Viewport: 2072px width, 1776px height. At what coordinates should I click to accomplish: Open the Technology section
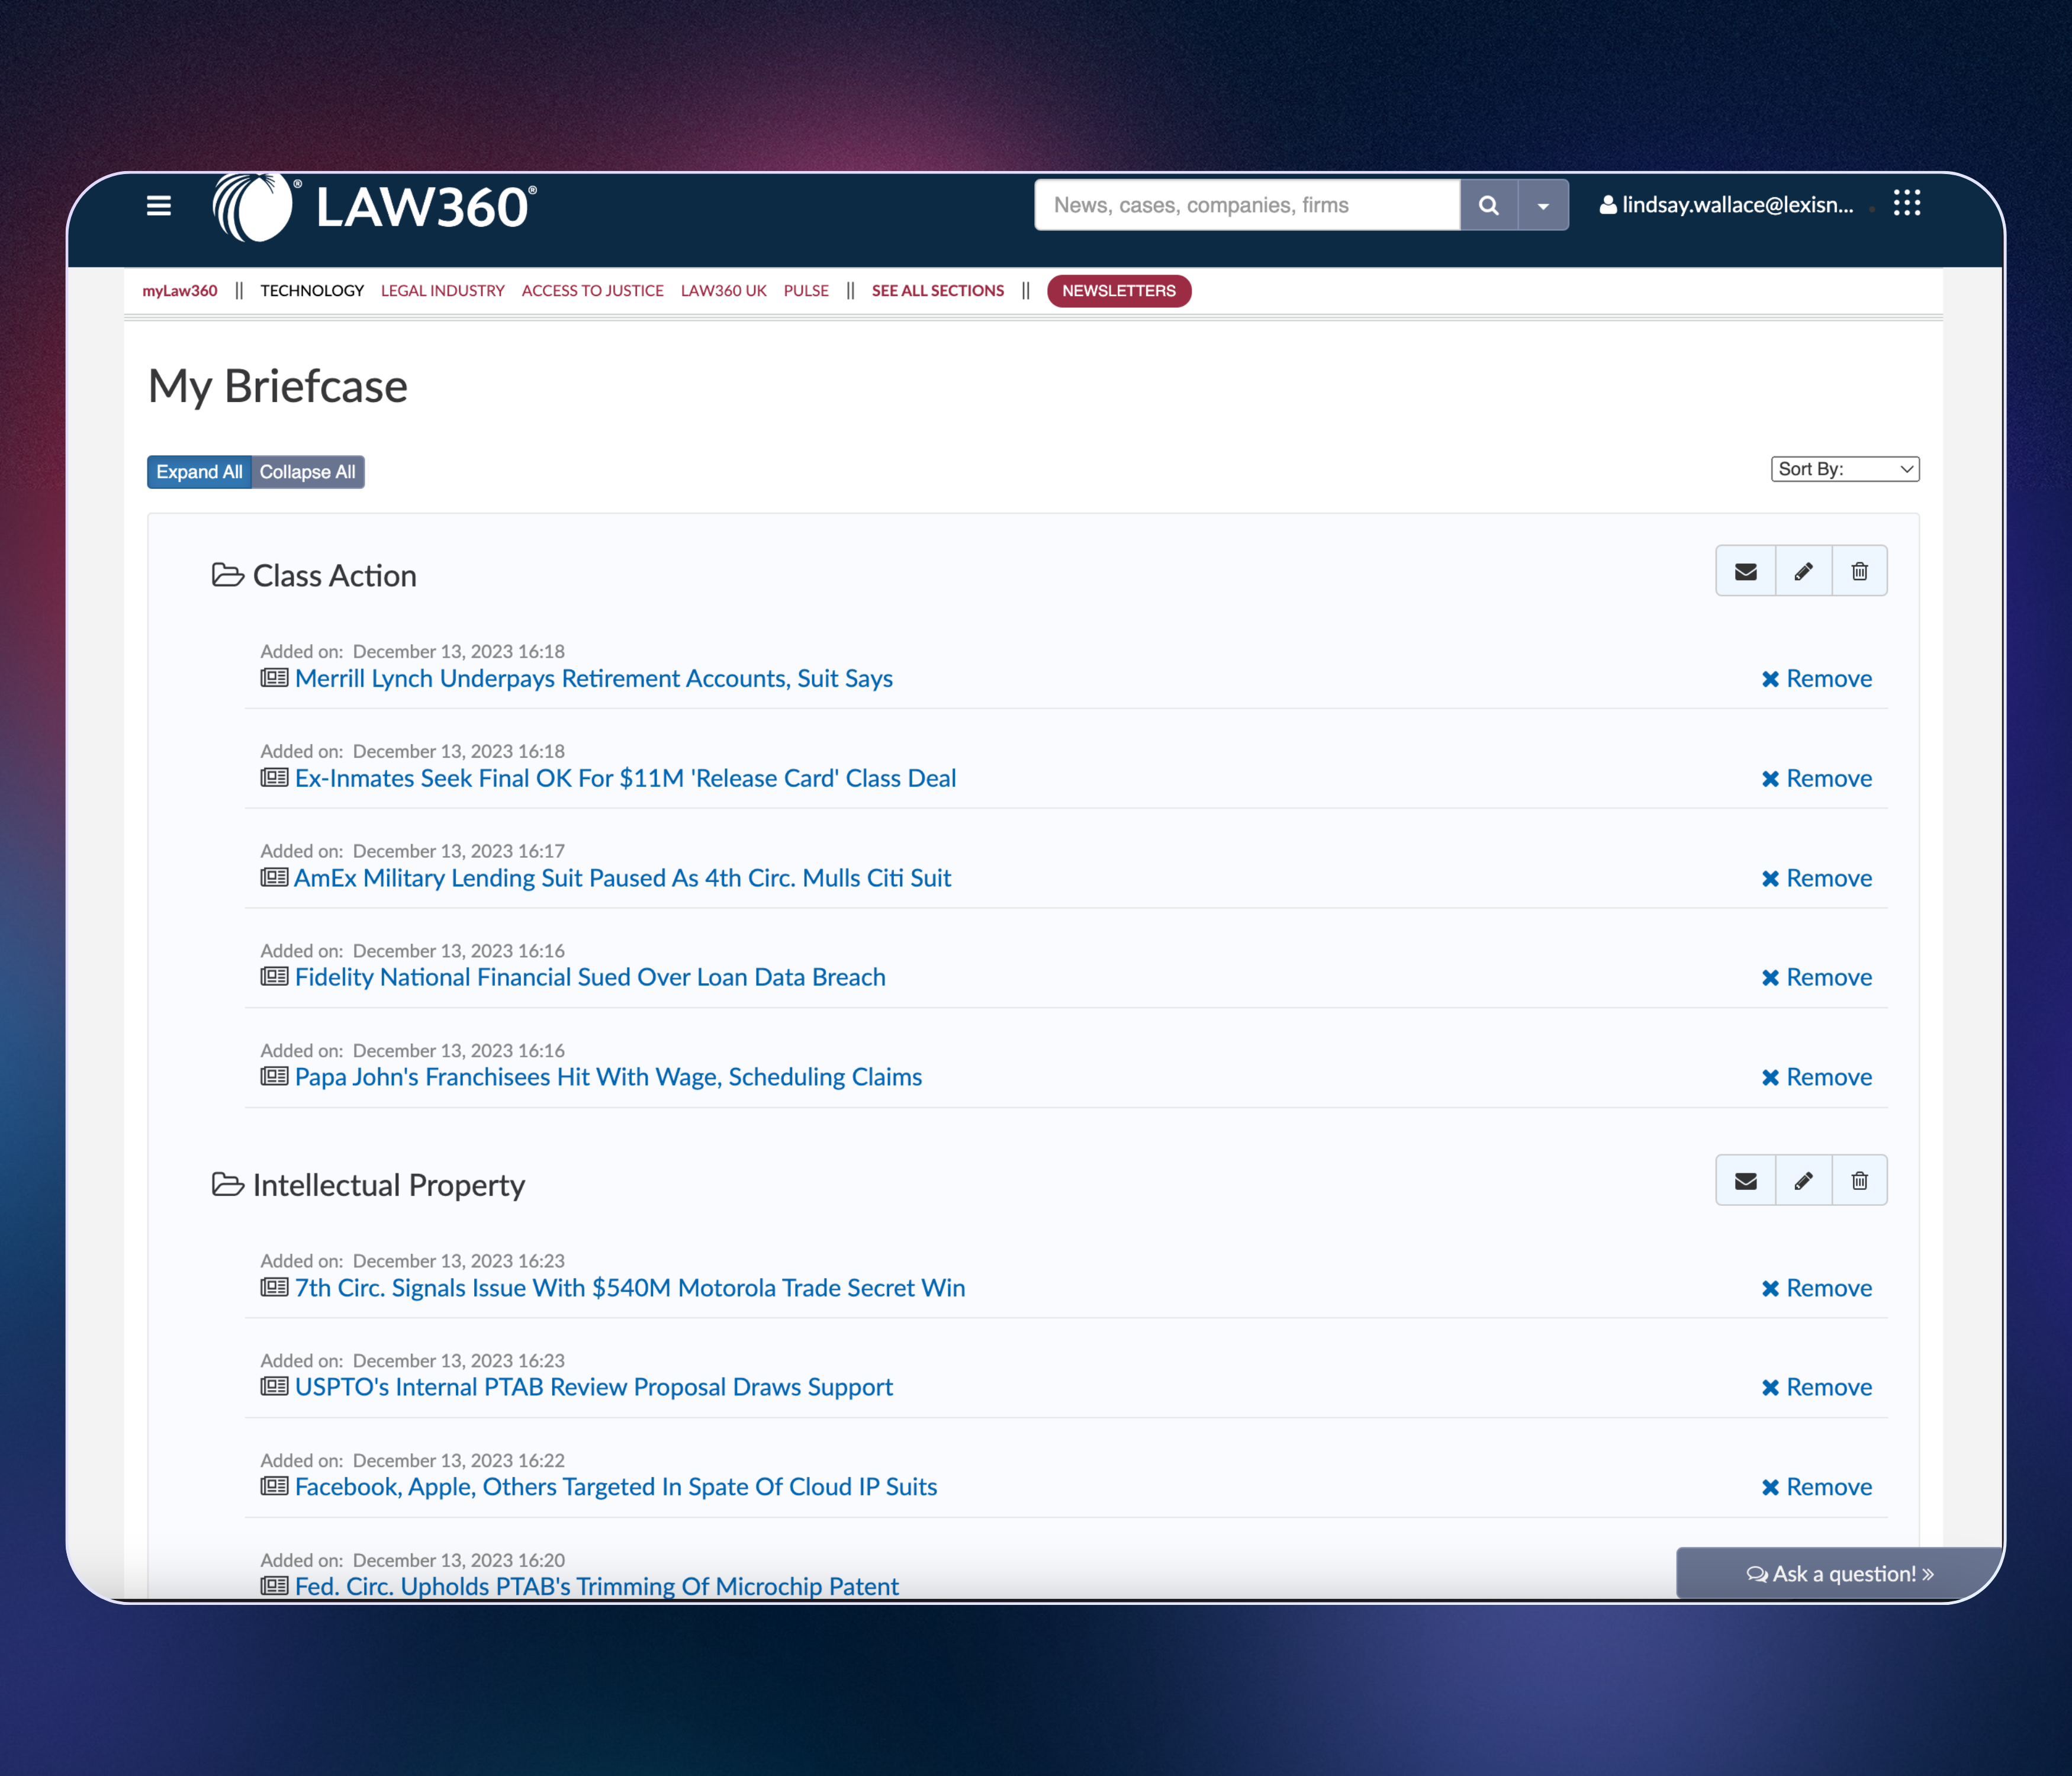(312, 291)
